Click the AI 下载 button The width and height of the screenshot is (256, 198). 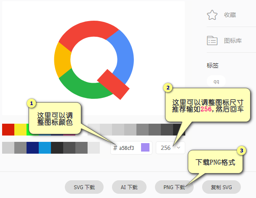pyautogui.click(x=129, y=187)
